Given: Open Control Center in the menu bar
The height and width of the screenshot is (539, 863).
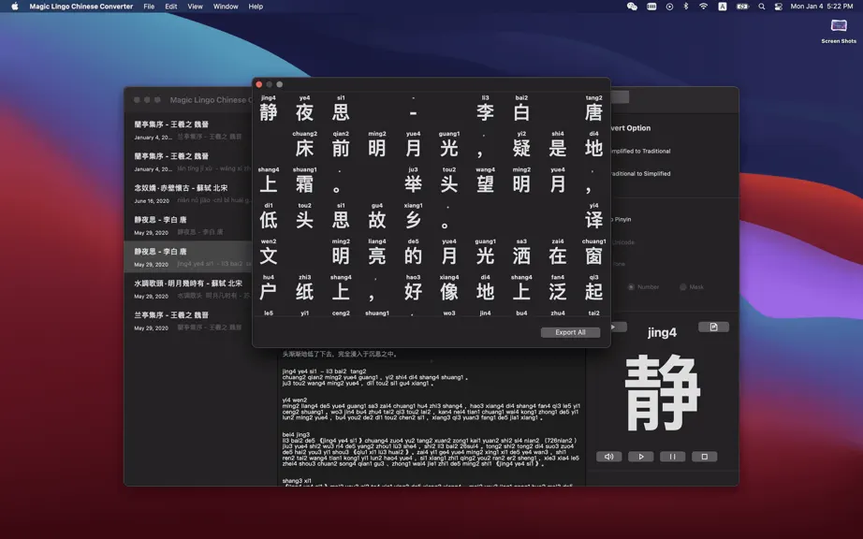Looking at the screenshot, I should point(778,7).
